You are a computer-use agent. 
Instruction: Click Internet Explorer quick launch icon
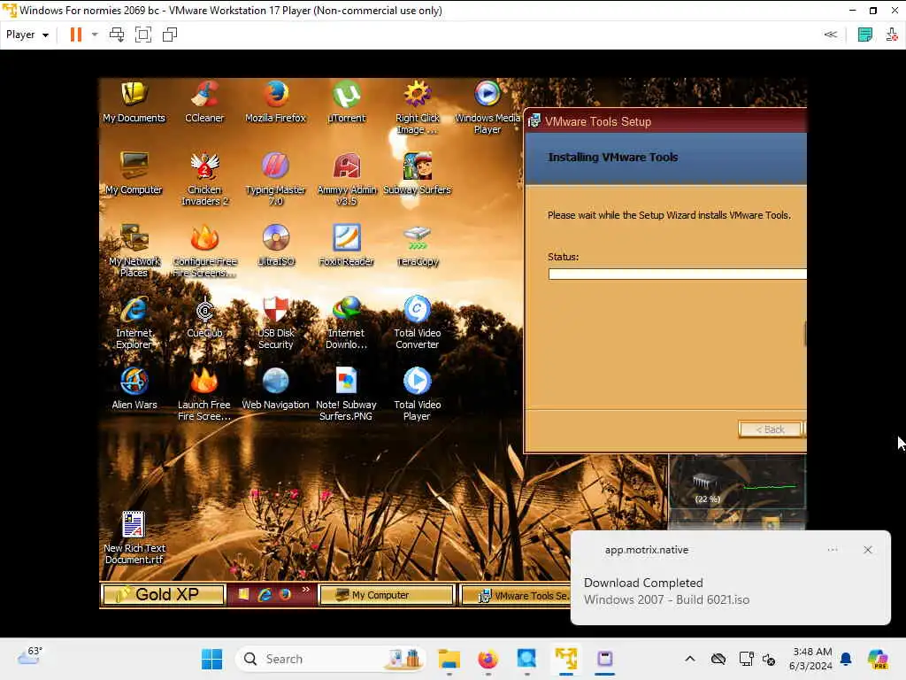(265, 594)
